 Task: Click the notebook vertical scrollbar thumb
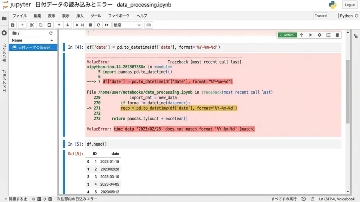(348, 91)
